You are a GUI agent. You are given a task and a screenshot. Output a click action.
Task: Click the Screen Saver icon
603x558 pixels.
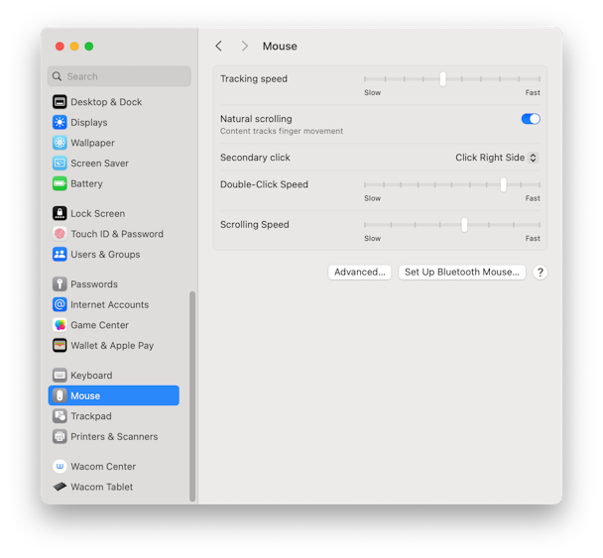pos(60,163)
